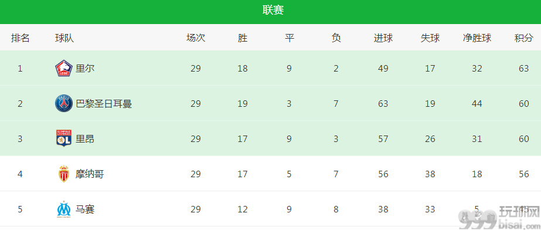Click PSG's goal difference value 44
The image size is (541, 230).
[477, 104]
